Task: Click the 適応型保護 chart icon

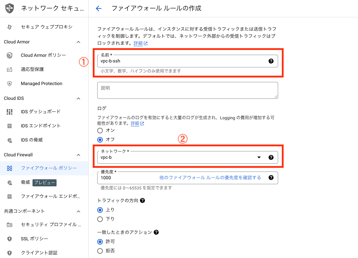Action: point(9,69)
